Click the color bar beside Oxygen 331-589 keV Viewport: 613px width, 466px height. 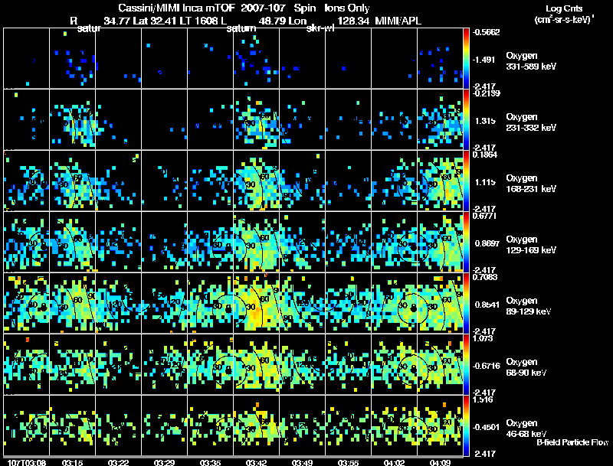click(x=466, y=58)
